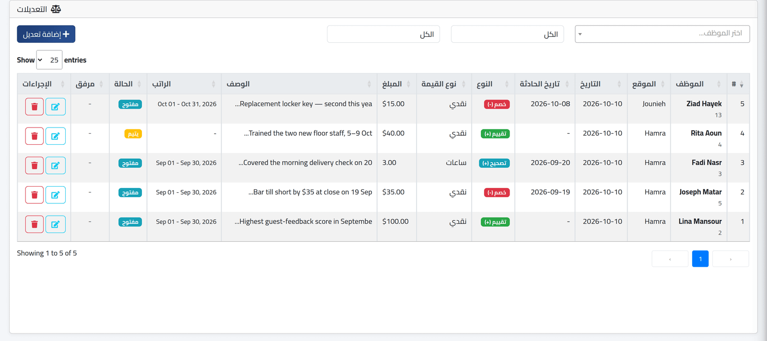Click the تصحيح (+) badge in Fadi Nasr row
Viewport: 767px width, 341px height.
[x=494, y=163]
